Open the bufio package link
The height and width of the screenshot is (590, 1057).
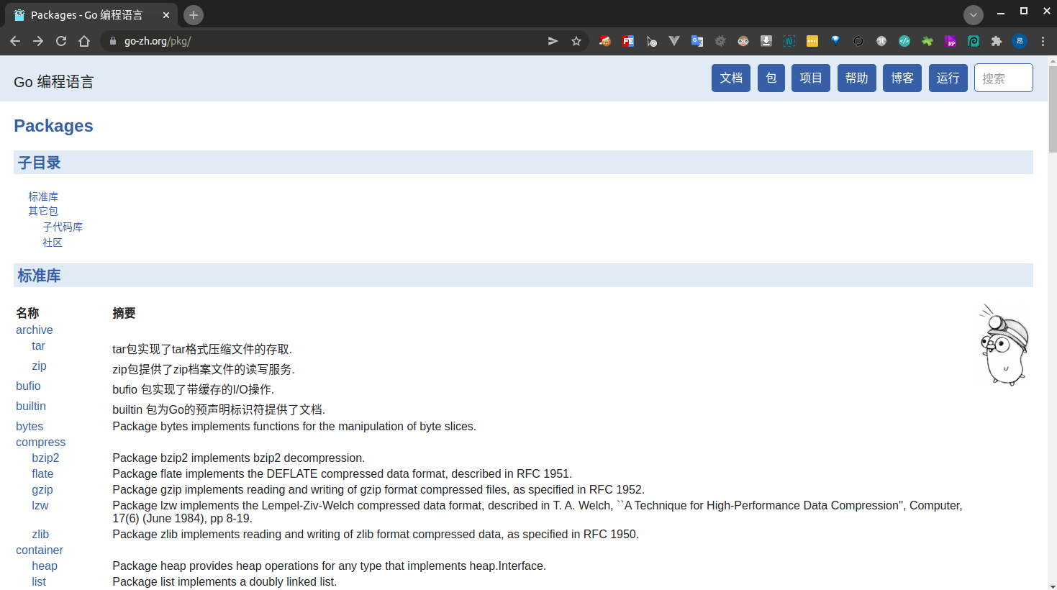tap(28, 386)
